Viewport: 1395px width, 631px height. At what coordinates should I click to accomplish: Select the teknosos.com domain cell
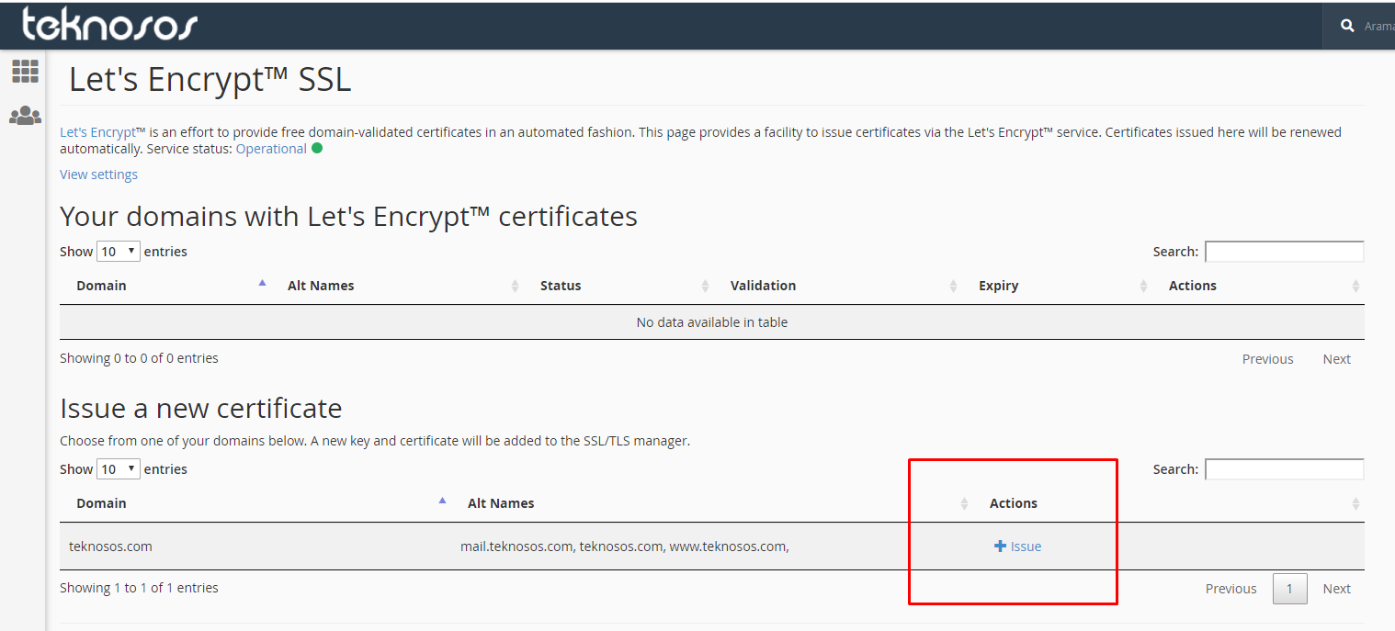point(110,546)
